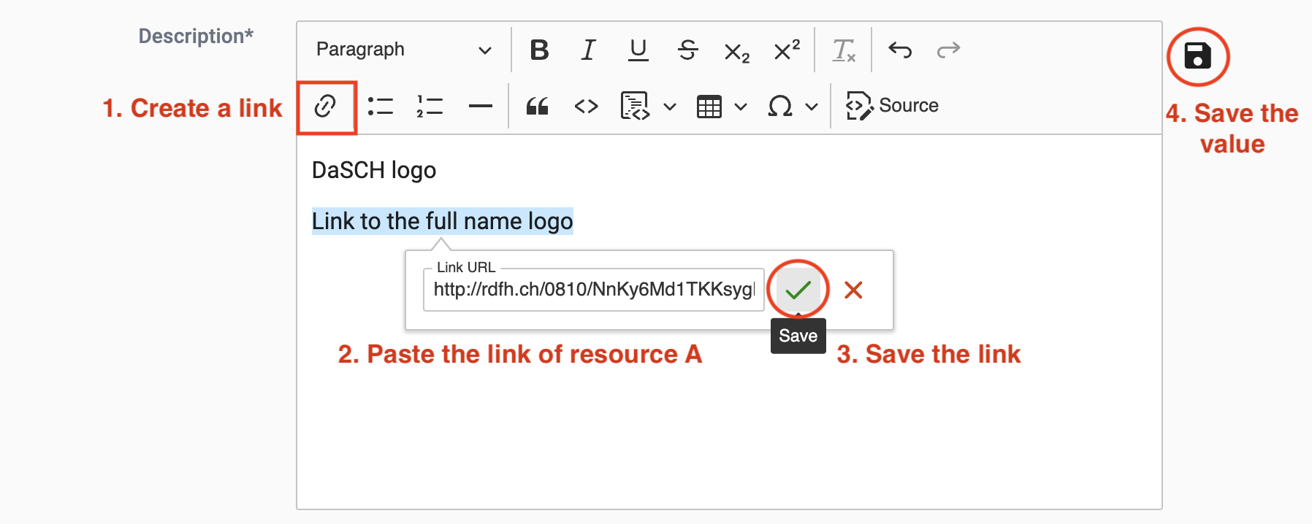Open the Paragraph heading dropdown
This screenshot has width=1312, height=524.
click(403, 50)
